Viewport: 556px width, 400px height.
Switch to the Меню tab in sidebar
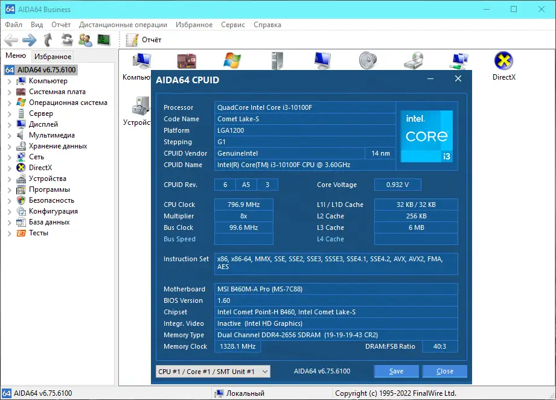click(x=16, y=56)
